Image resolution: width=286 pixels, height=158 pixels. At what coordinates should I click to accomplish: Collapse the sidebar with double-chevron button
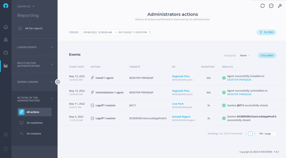[58, 82]
